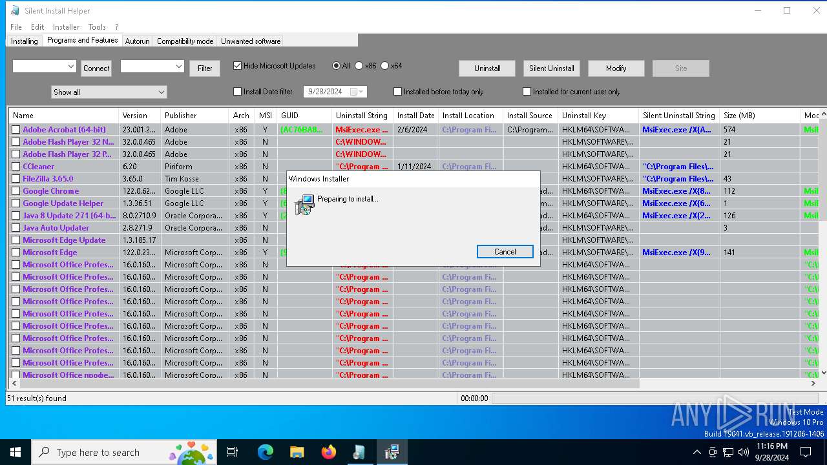Open the notification center icon

click(x=806, y=452)
